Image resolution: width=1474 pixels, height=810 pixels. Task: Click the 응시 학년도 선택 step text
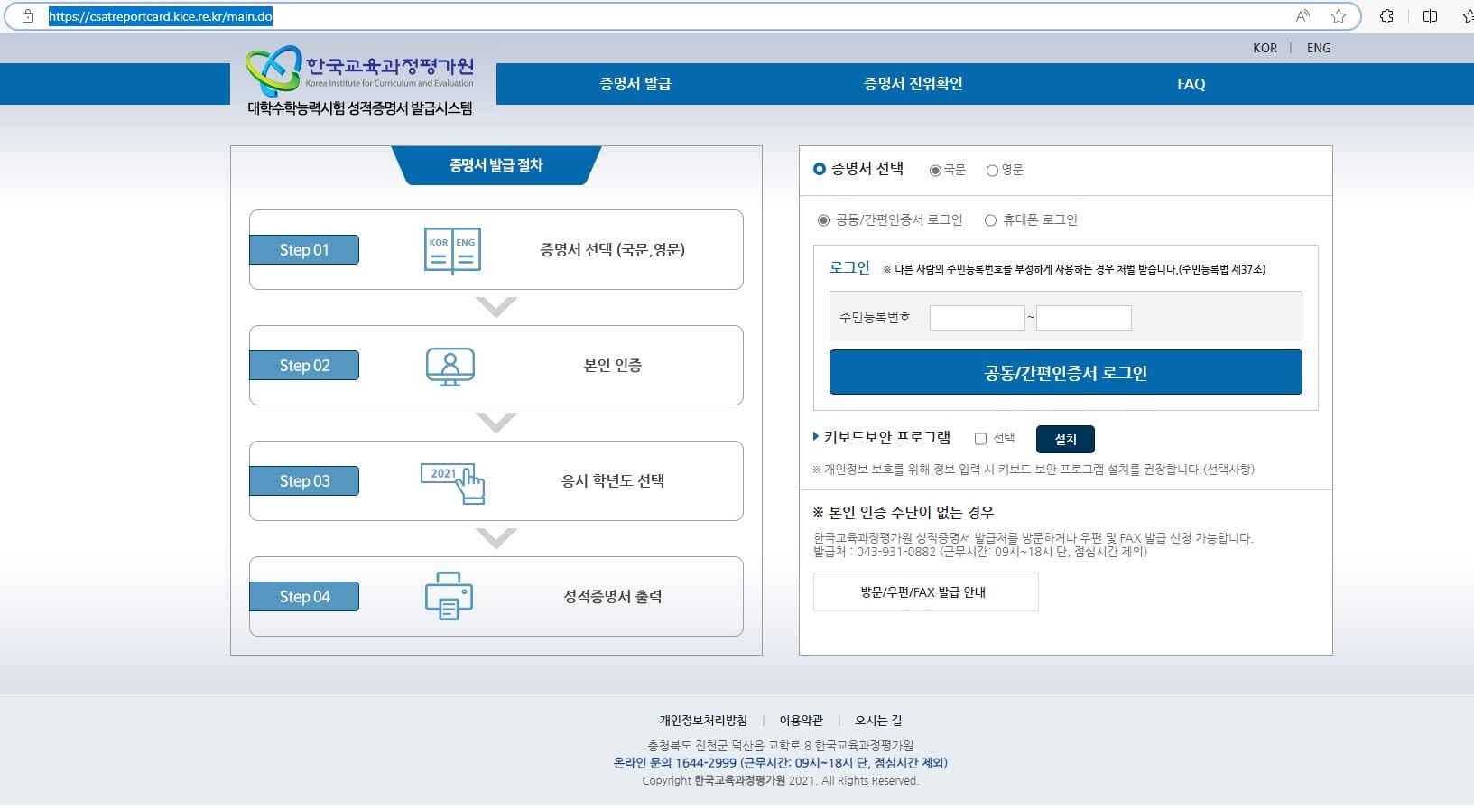(613, 481)
